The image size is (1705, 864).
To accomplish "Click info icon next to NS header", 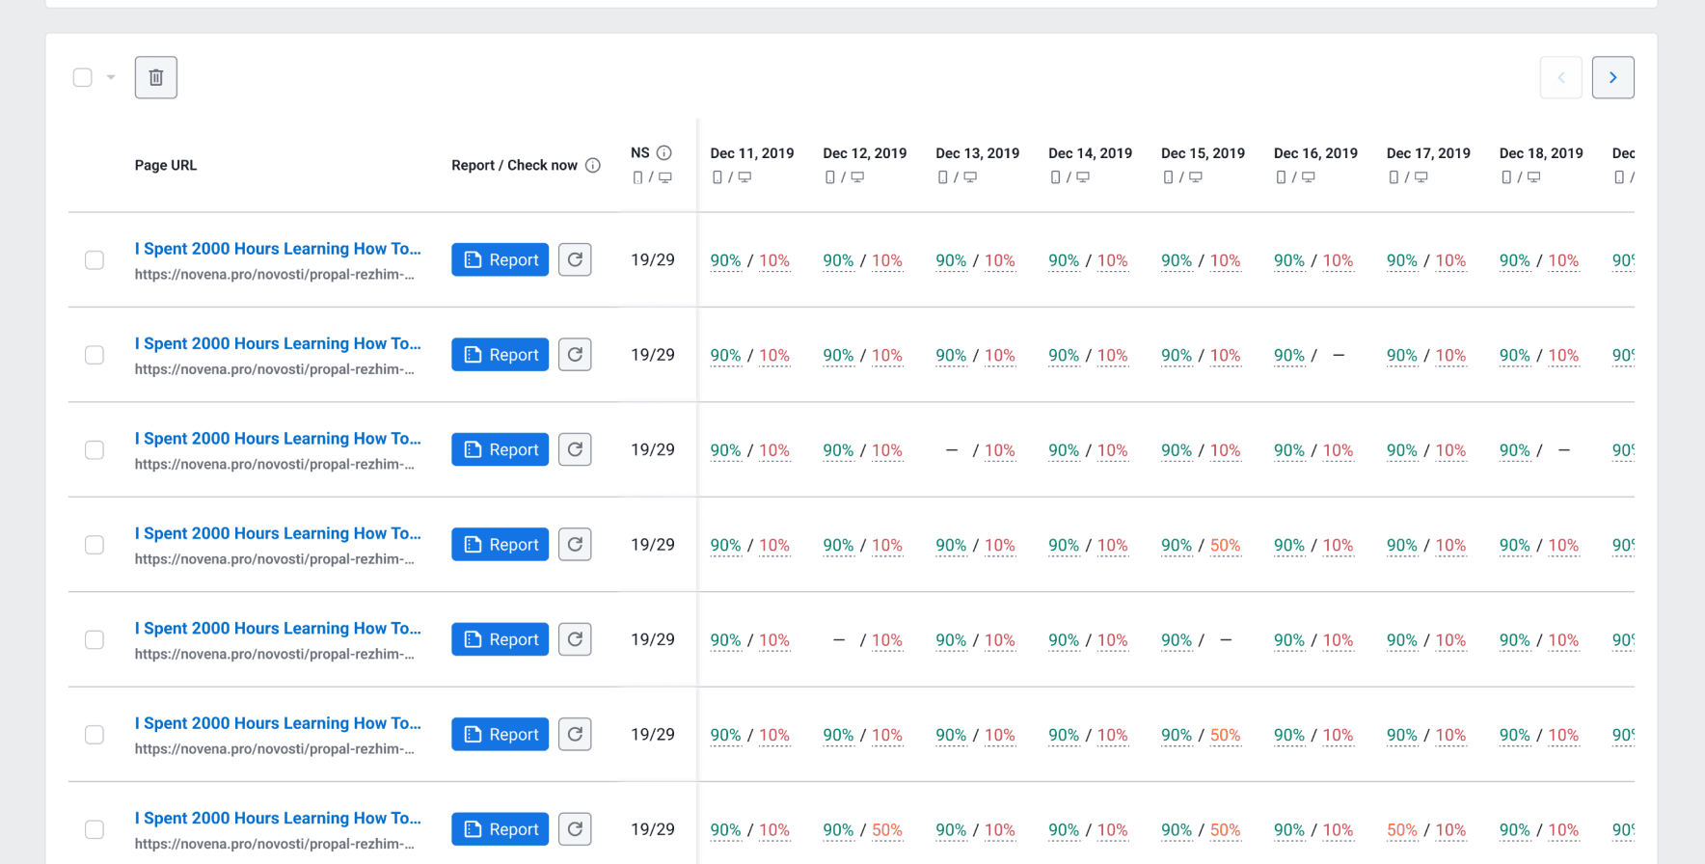I will pos(664,152).
